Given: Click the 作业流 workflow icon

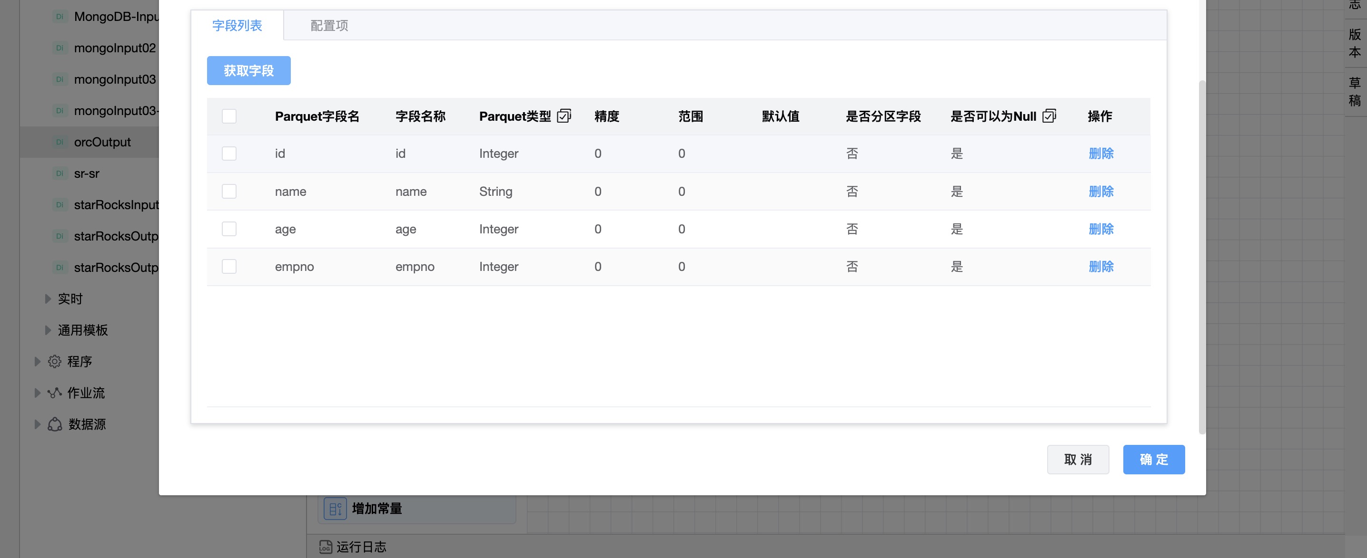Looking at the screenshot, I should [x=54, y=393].
